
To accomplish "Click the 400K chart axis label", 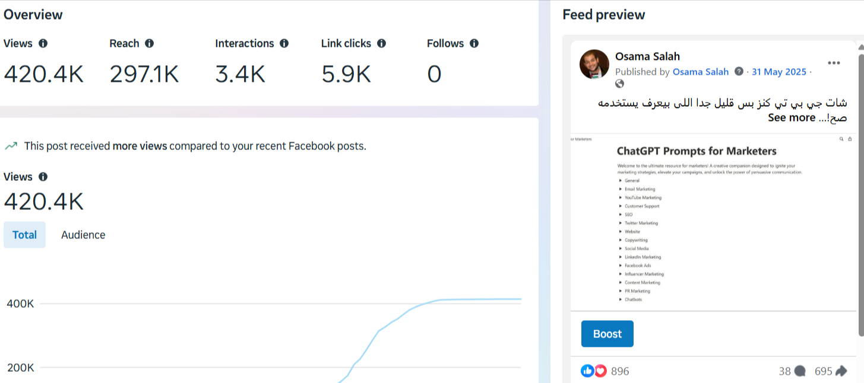I will tap(21, 304).
